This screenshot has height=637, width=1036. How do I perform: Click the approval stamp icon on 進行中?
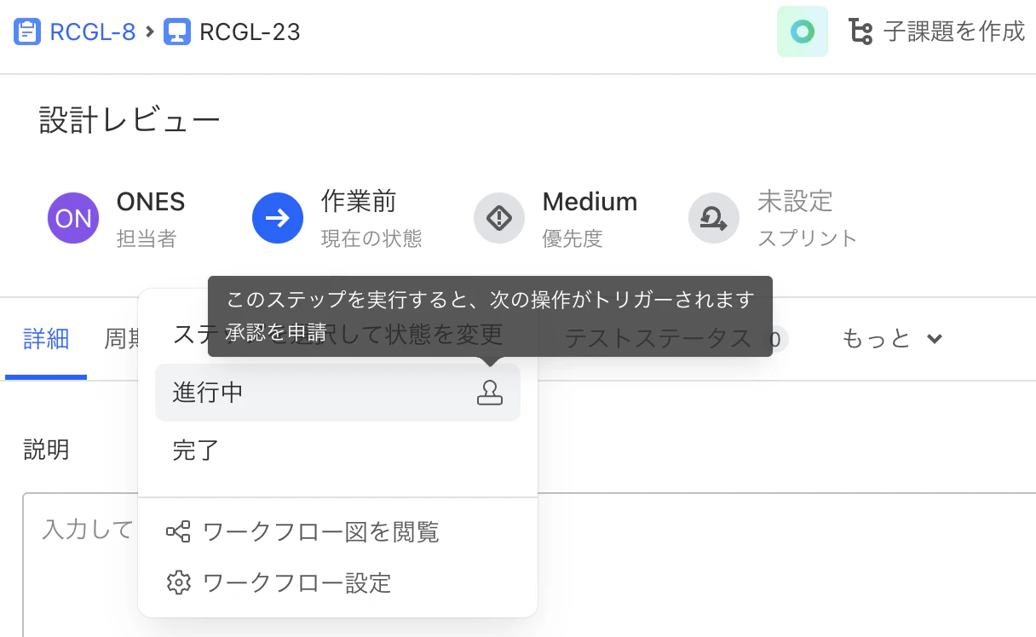coord(490,392)
